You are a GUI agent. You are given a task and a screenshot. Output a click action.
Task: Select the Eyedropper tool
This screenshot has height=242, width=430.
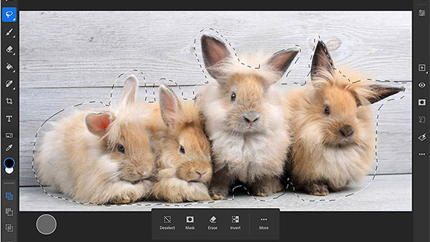[x=9, y=148]
